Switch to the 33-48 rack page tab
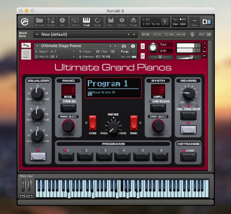 click(169, 34)
